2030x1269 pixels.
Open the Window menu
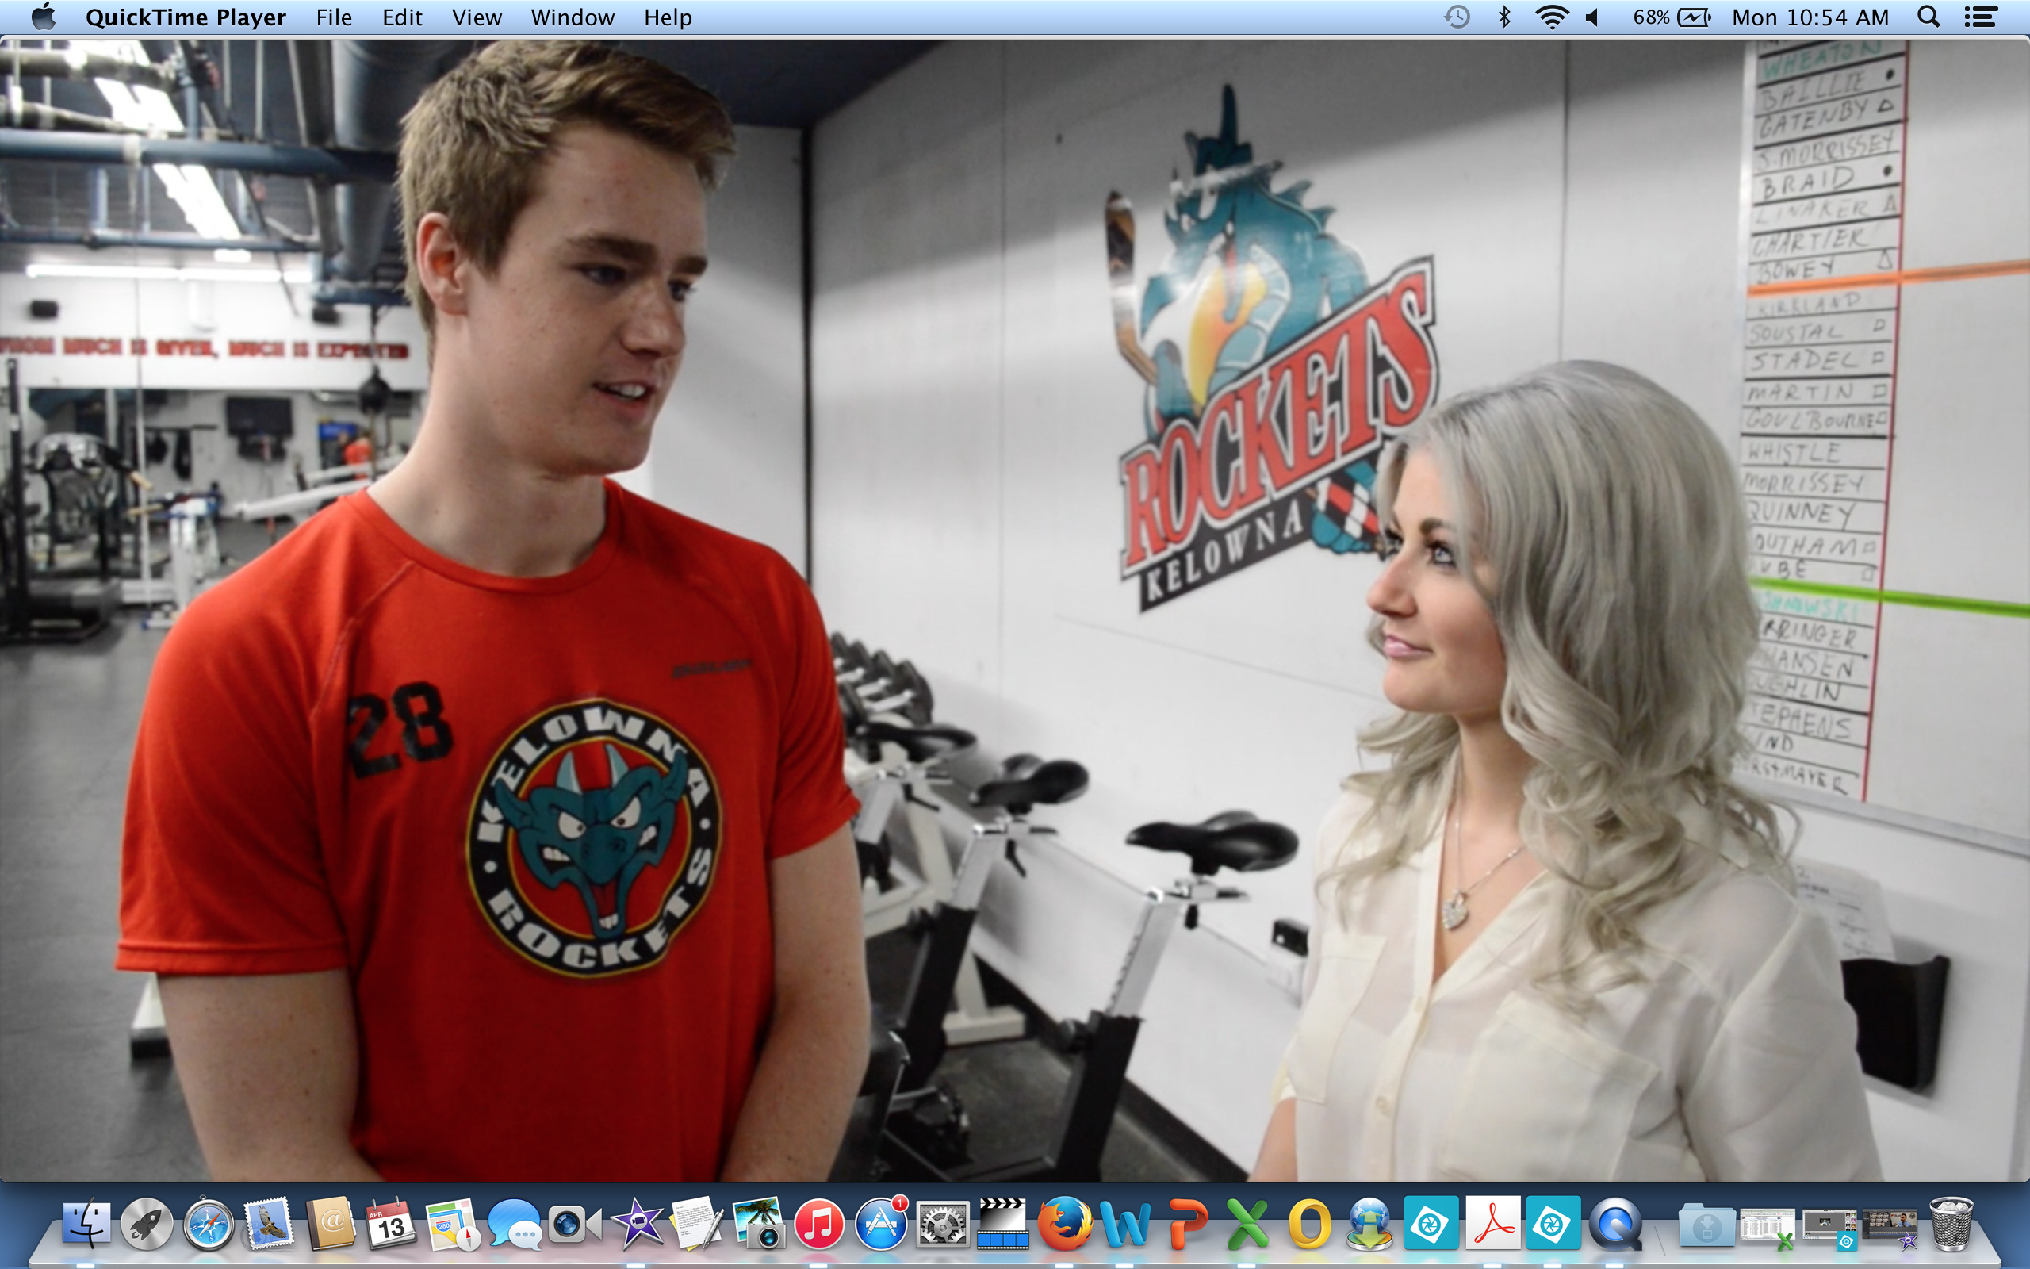[x=572, y=17]
